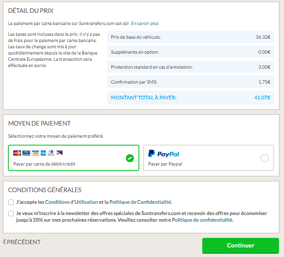Click the American Express card icon
Screen dimensions: 284x257
click(x=43, y=153)
